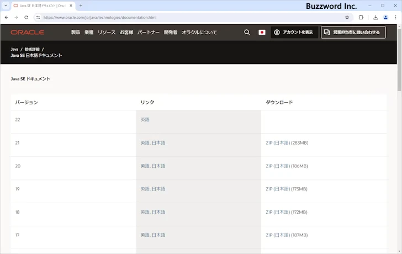
Task: Open the extensions puzzle icon
Action: point(361,18)
